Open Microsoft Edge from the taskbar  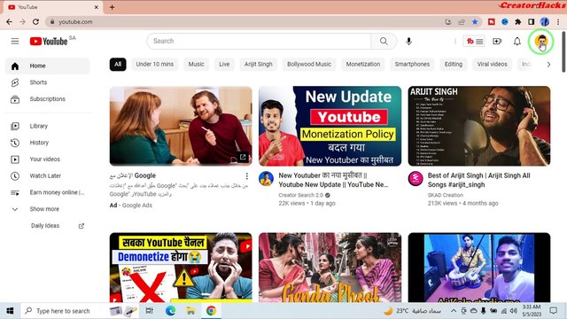(x=170, y=311)
